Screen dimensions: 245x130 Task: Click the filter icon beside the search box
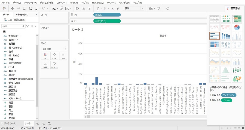point(27,26)
